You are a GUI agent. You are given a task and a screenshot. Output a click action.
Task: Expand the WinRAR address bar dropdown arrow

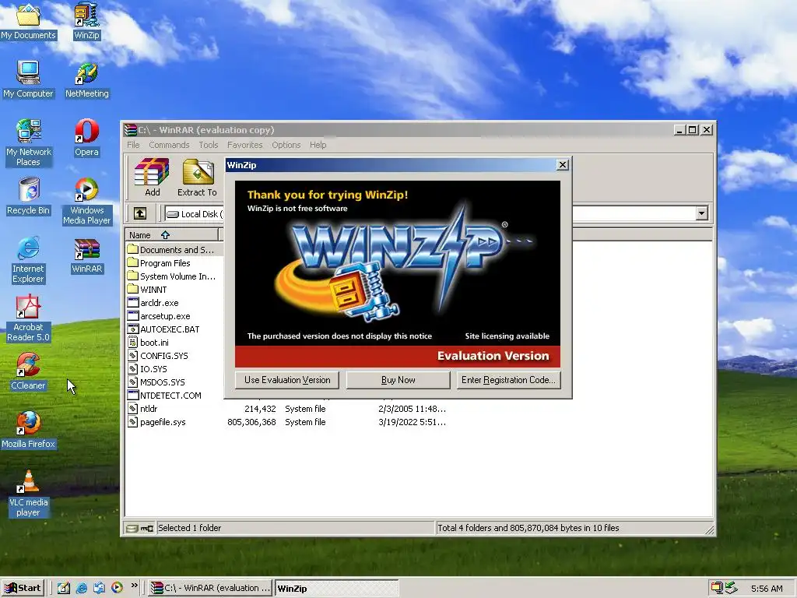701,213
